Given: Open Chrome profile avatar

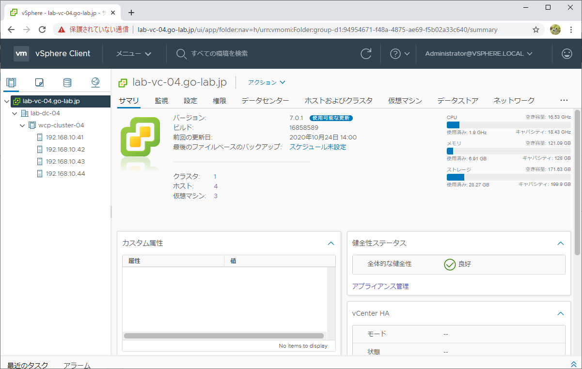Looking at the screenshot, I should 555,30.
